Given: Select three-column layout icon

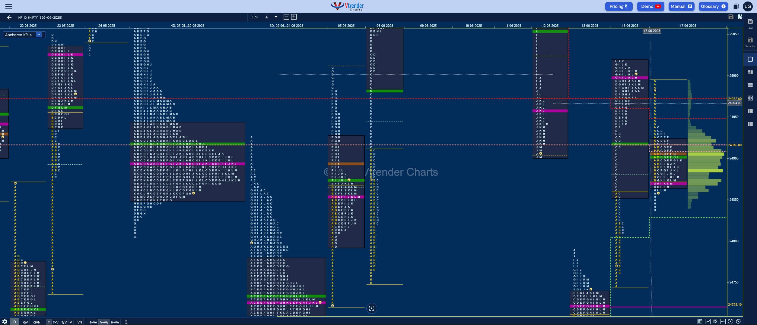Looking at the screenshot, I should tap(750, 111).
